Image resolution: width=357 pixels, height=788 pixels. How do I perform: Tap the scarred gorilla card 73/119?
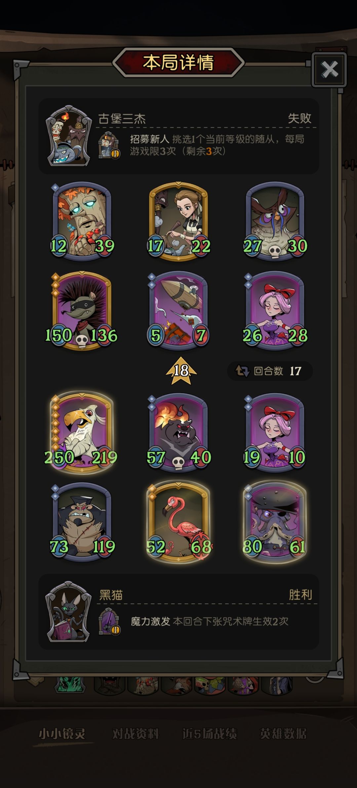click(82, 522)
